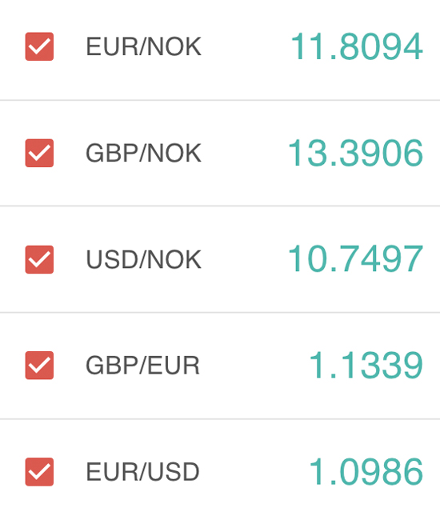Select the GBP/NOK pair label
The width and height of the screenshot is (440, 520).
coord(143,154)
